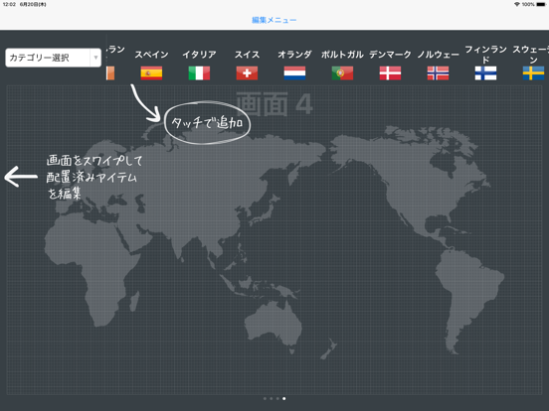Tap the Spain flag icon
The image size is (549, 411).
[151, 73]
